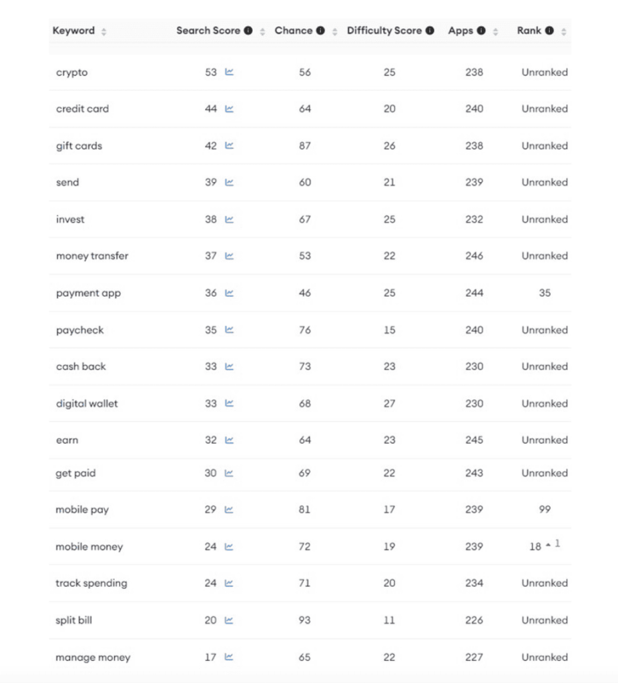618x683 pixels.
Task: Click the track spending keyword row
Action: (310, 583)
